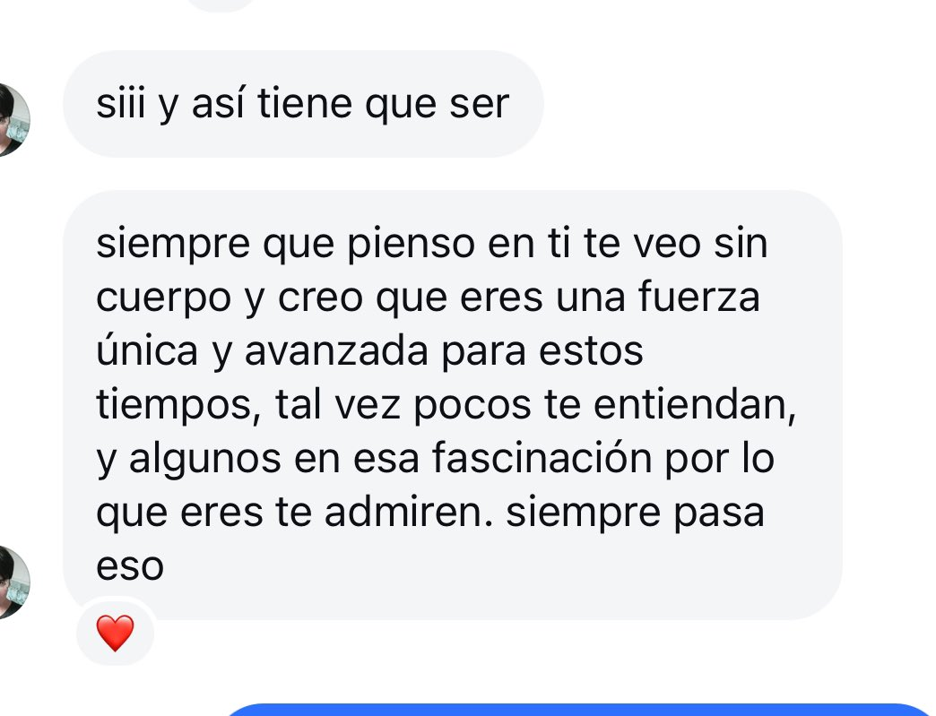Viewport: 936px width, 716px height.
Task: Click the word 'siii' in first bubble
Action: (x=120, y=104)
